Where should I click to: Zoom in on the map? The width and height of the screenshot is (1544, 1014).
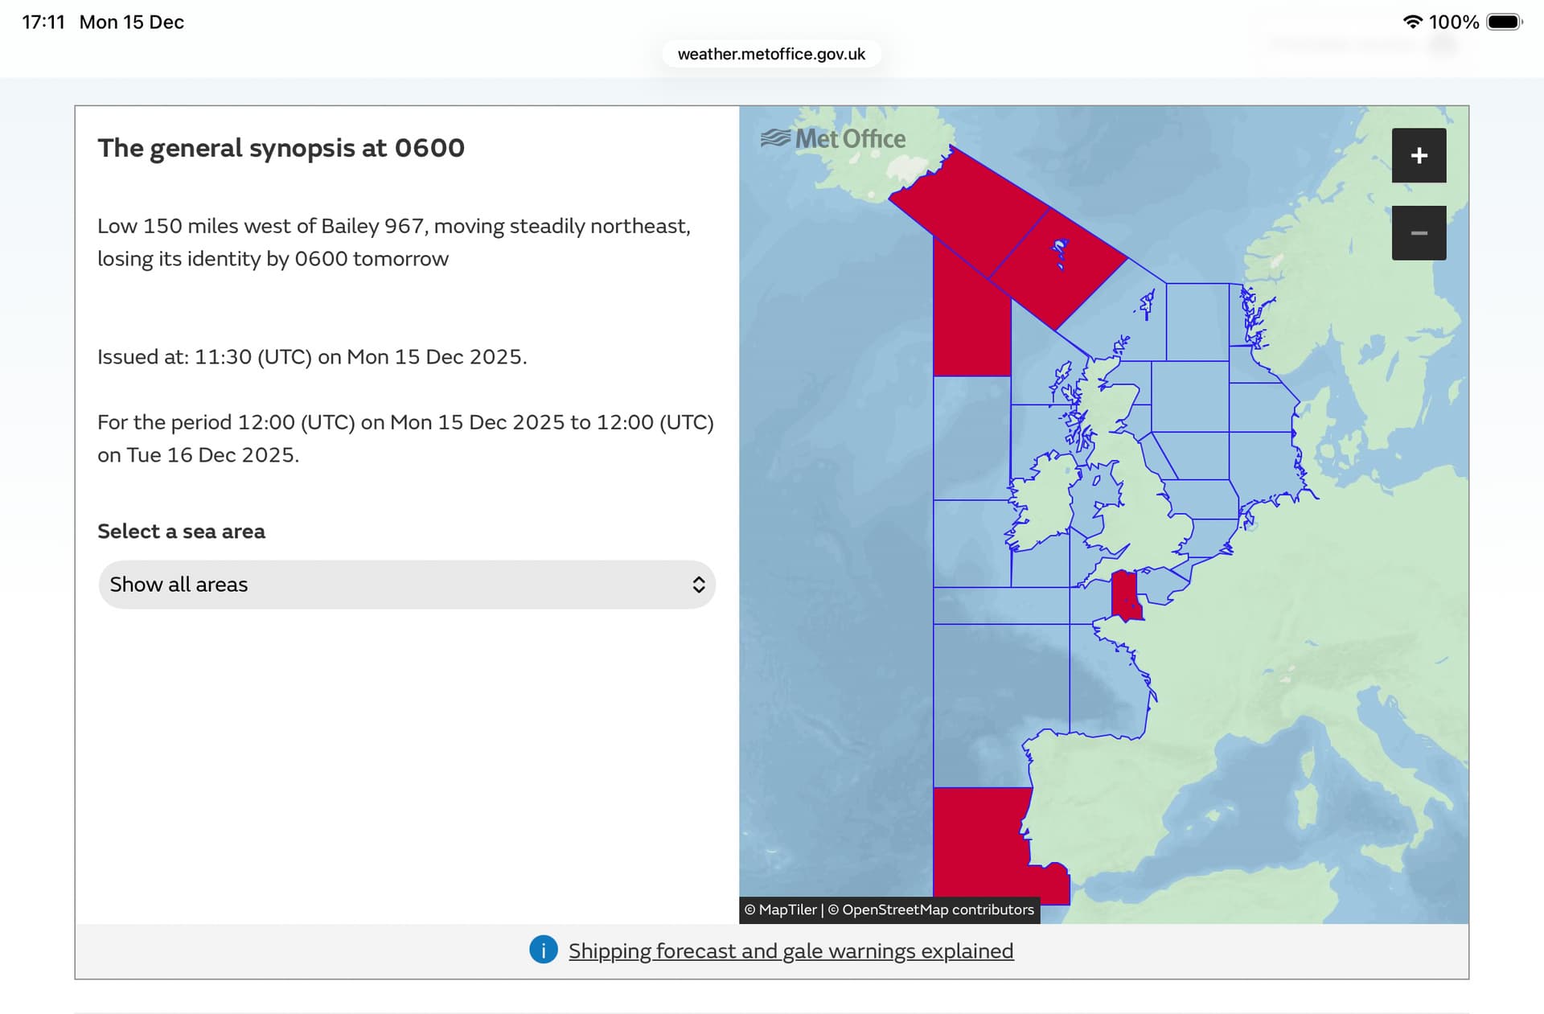coord(1419,155)
